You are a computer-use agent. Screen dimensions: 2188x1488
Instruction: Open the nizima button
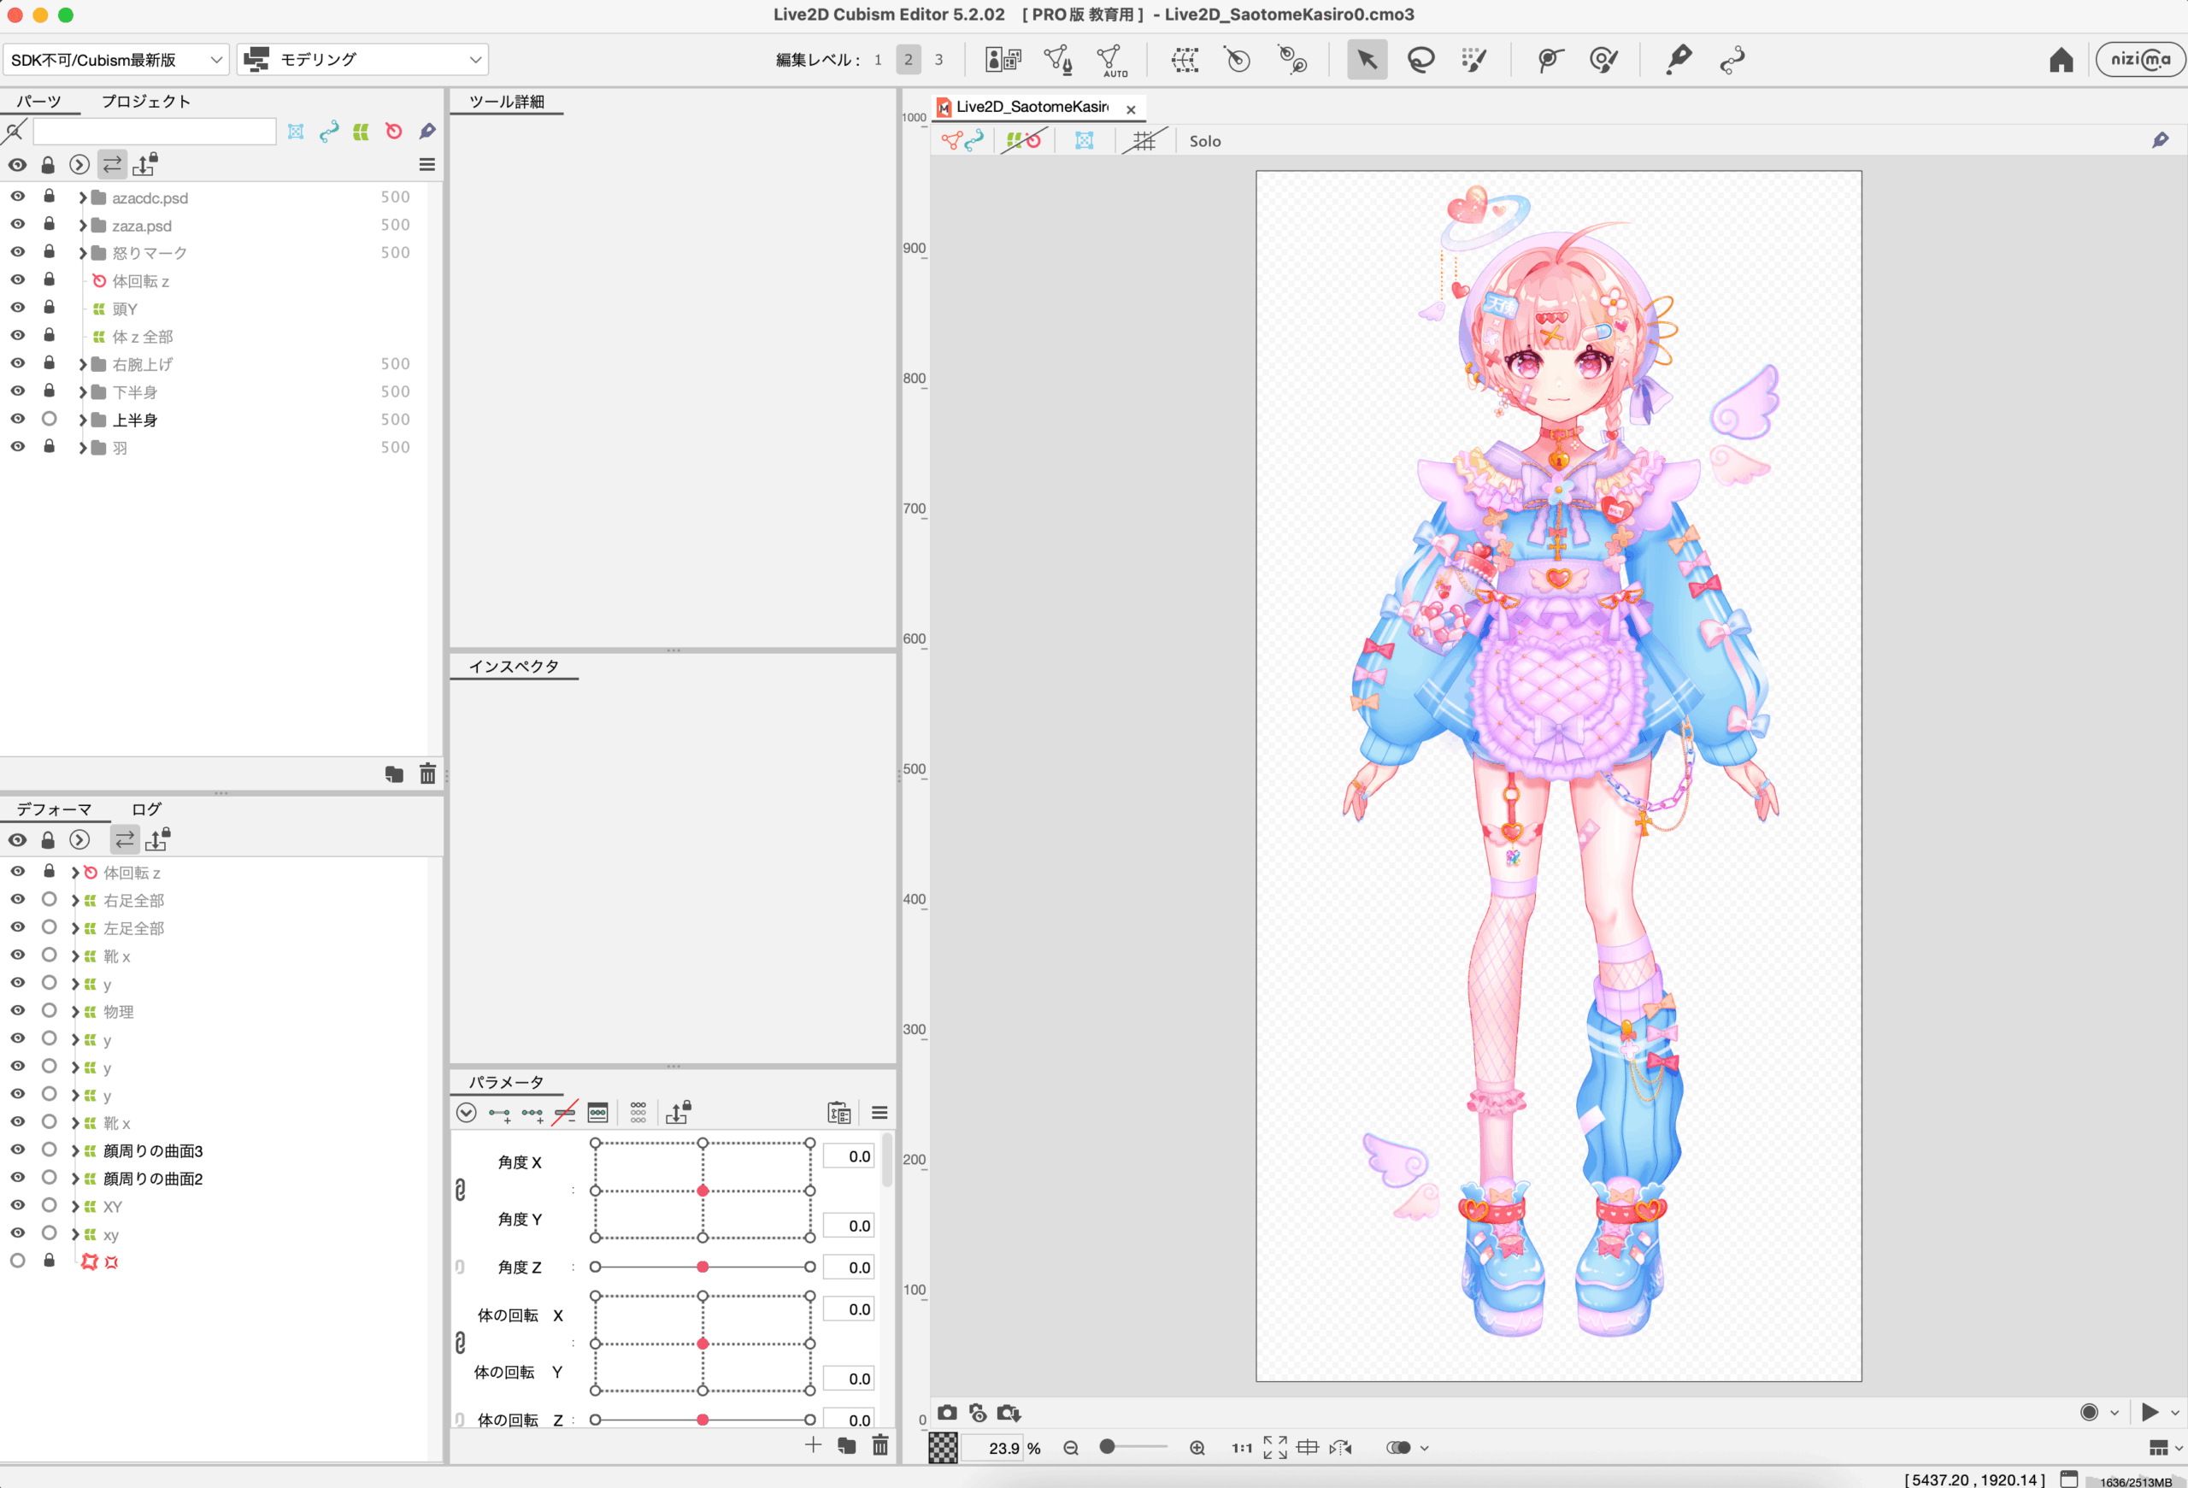click(x=2140, y=59)
